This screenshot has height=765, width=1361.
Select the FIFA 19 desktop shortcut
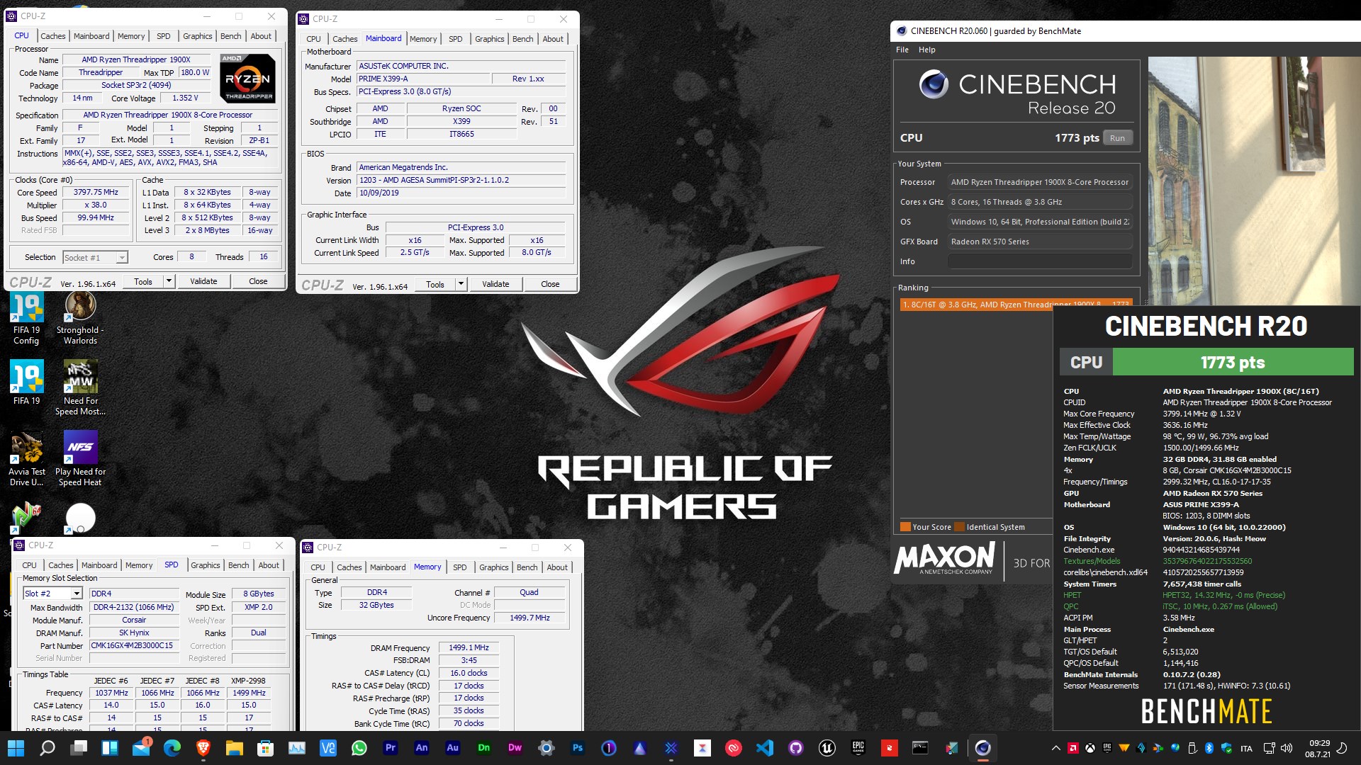point(26,383)
